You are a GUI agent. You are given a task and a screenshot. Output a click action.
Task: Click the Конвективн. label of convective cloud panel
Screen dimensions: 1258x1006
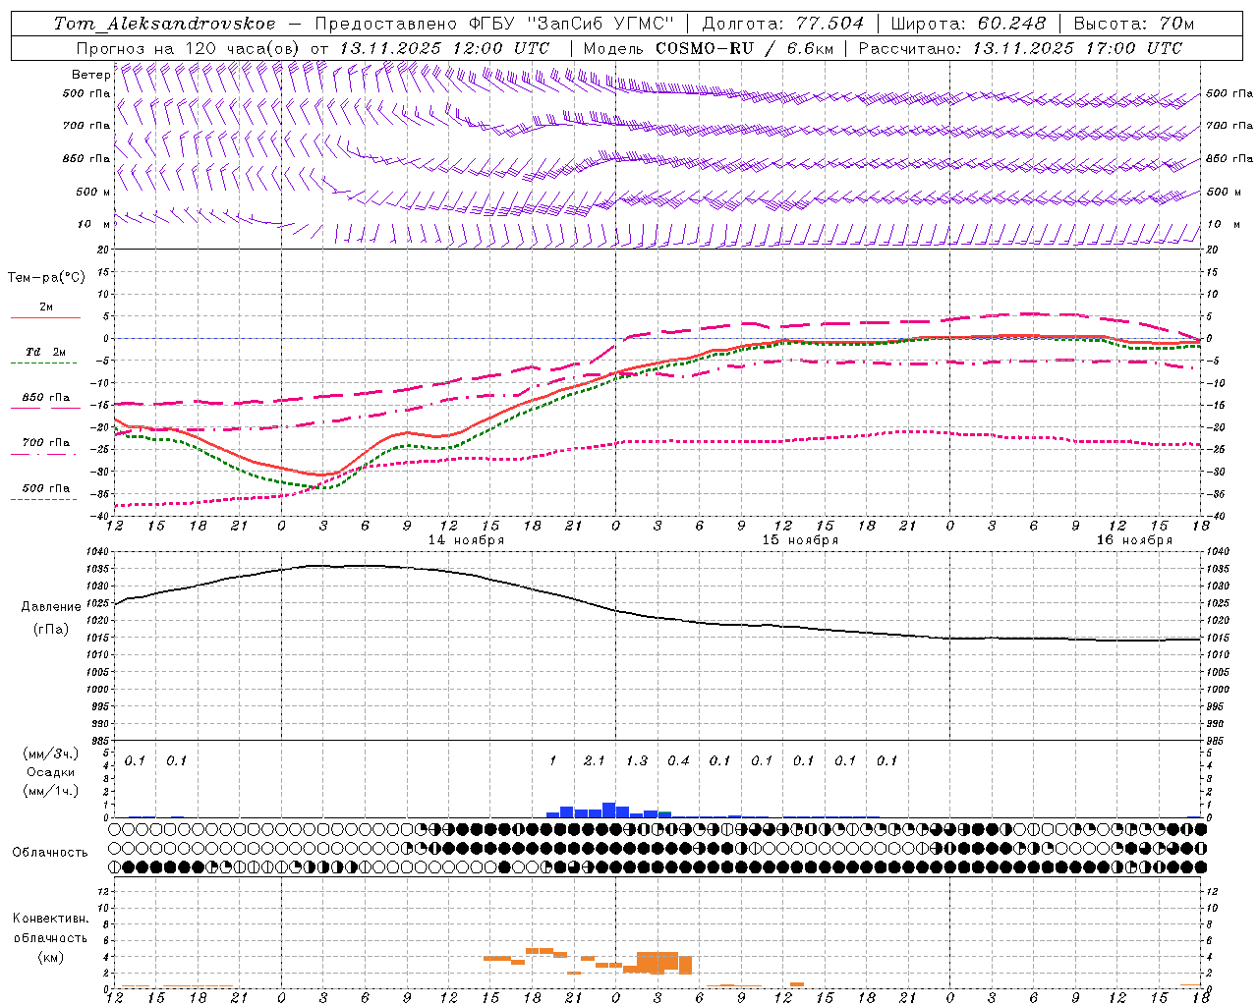[51, 919]
